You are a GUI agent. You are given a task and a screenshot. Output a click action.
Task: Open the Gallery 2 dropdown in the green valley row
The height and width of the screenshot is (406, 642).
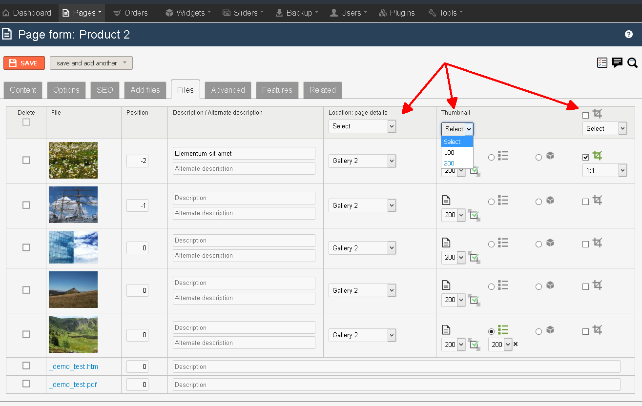362,335
